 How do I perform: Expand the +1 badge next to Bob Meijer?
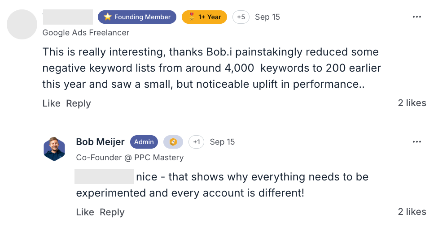(x=196, y=142)
